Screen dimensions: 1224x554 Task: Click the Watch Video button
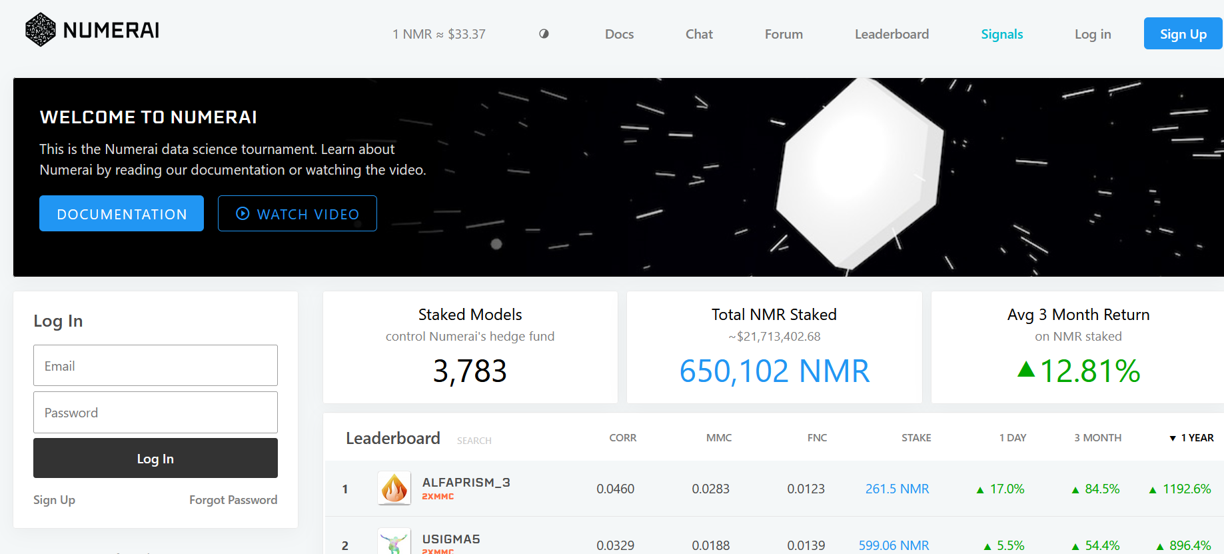tap(297, 213)
